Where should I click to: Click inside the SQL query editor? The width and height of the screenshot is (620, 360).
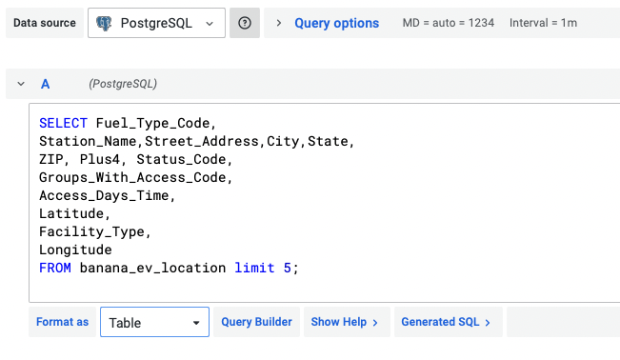[x=324, y=203]
